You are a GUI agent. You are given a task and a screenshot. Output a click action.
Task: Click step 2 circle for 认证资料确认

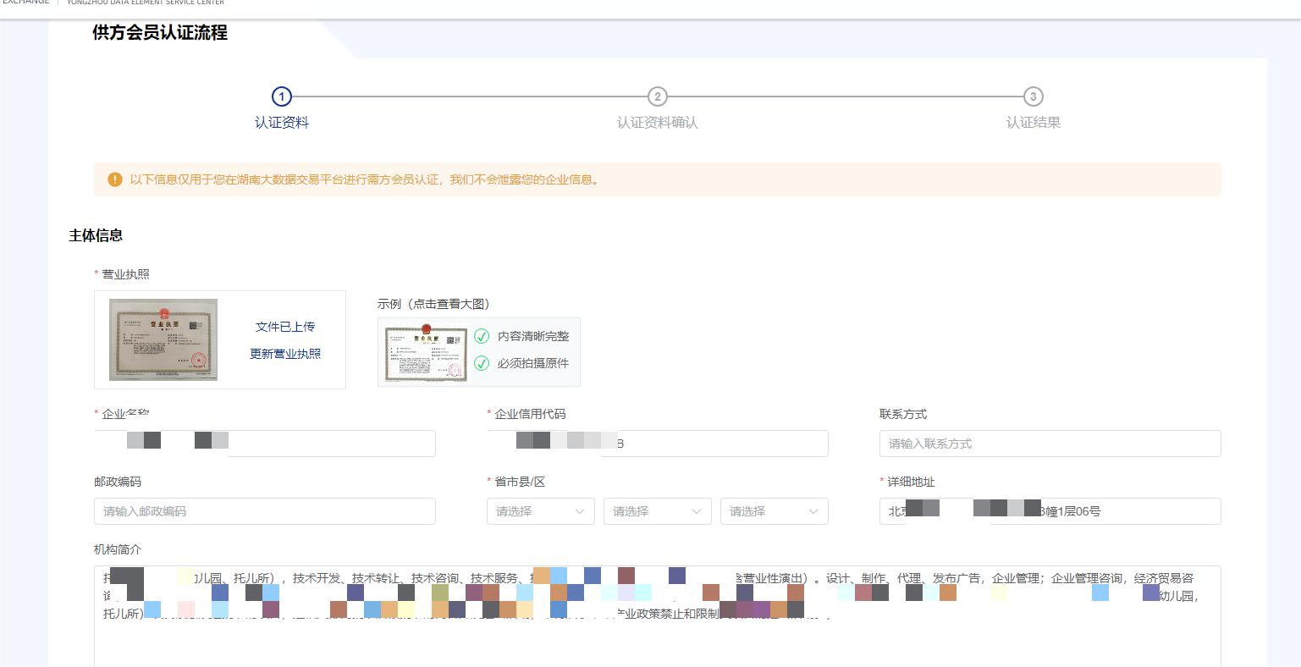[657, 96]
